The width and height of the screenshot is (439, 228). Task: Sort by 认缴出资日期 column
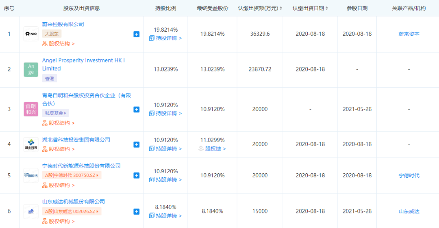pyautogui.click(x=310, y=8)
